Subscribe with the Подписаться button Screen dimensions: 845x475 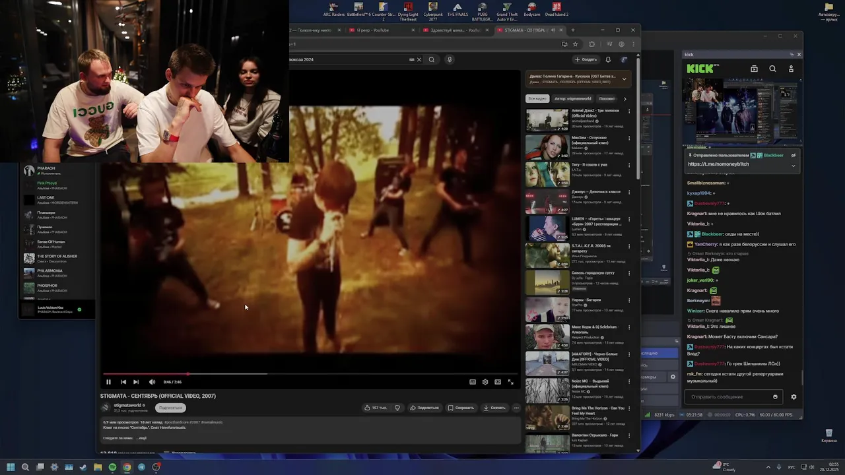(170, 408)
